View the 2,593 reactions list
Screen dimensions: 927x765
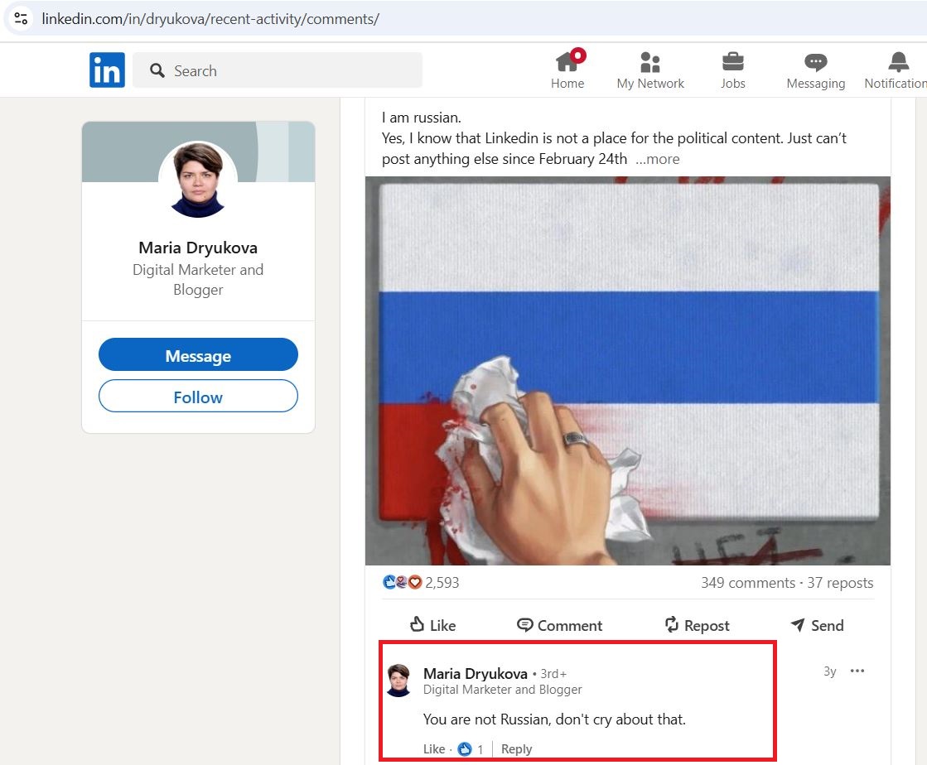[x=420, y=583]
